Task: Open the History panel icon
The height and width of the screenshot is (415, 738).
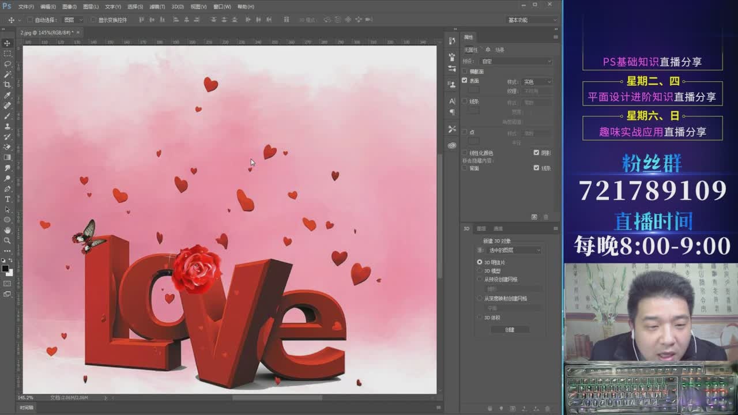Action: click(452, 41)
